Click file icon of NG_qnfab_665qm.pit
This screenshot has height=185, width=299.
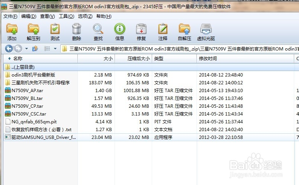pos(8,121)
